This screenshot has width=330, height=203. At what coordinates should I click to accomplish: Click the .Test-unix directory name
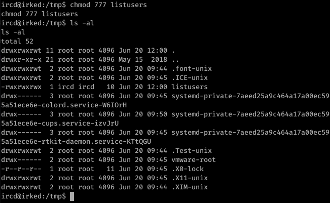pos(192,150)
